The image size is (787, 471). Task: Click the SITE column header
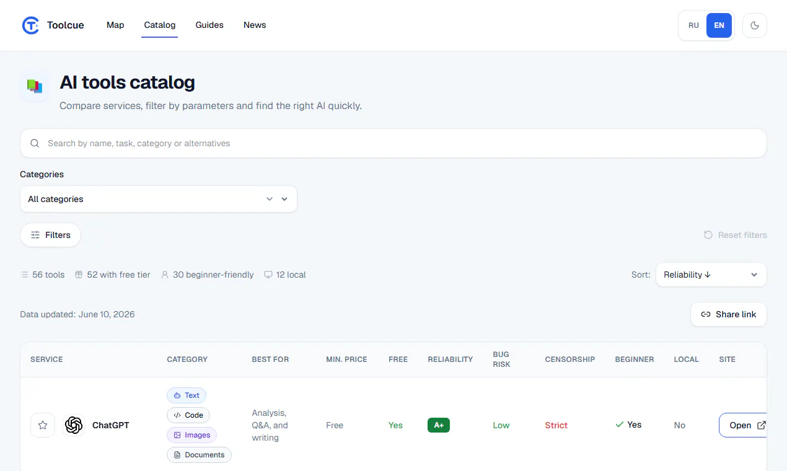click(728, 359)
